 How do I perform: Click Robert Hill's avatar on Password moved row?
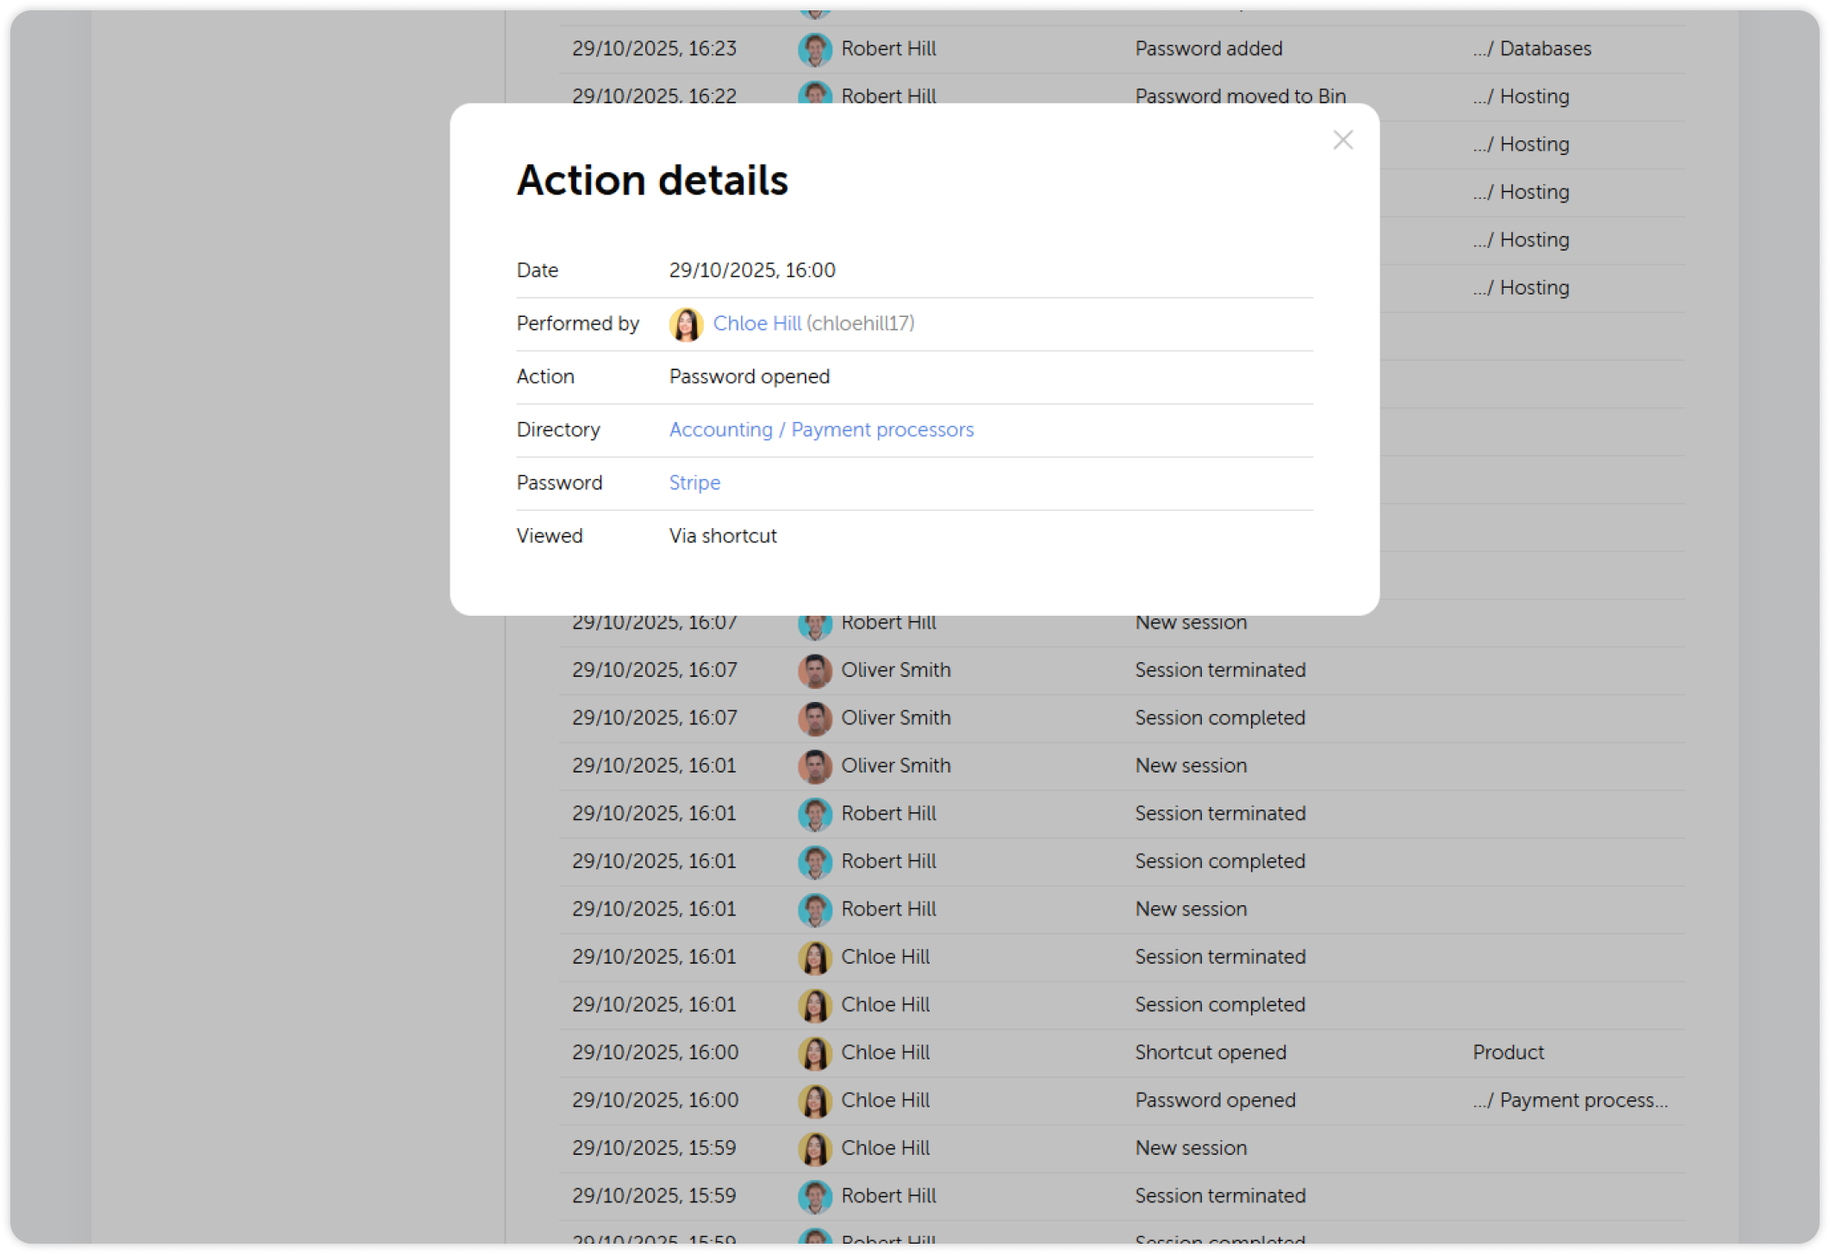coord(813,96)
